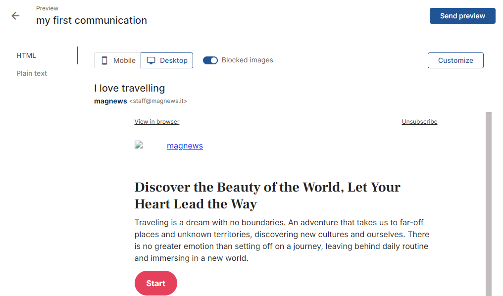Follow the magnews logo link
The height and width of the screenshot is (296, 503).
click(x=185, y=146)
